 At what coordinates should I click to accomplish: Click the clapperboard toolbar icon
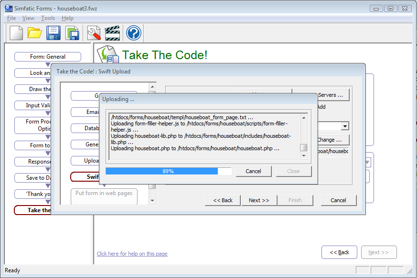click(112, 33)
